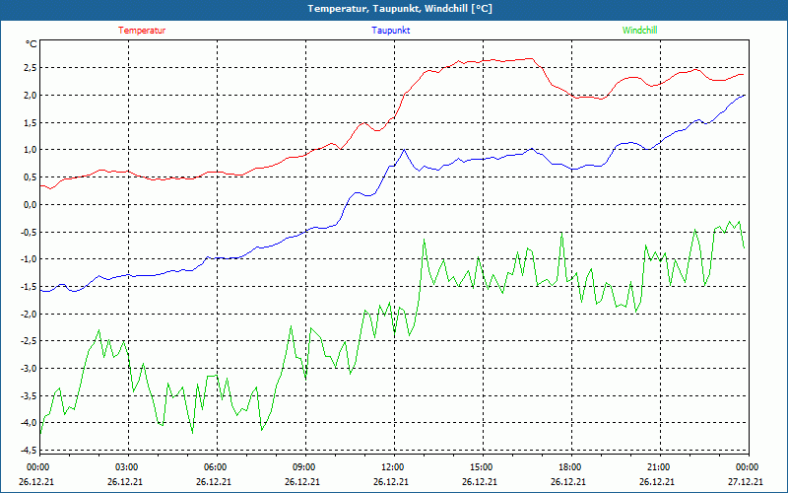Viewport: 788px width, 493px height.
Task: Click the -3,5 y-axis value
Action: coord(28,396)
